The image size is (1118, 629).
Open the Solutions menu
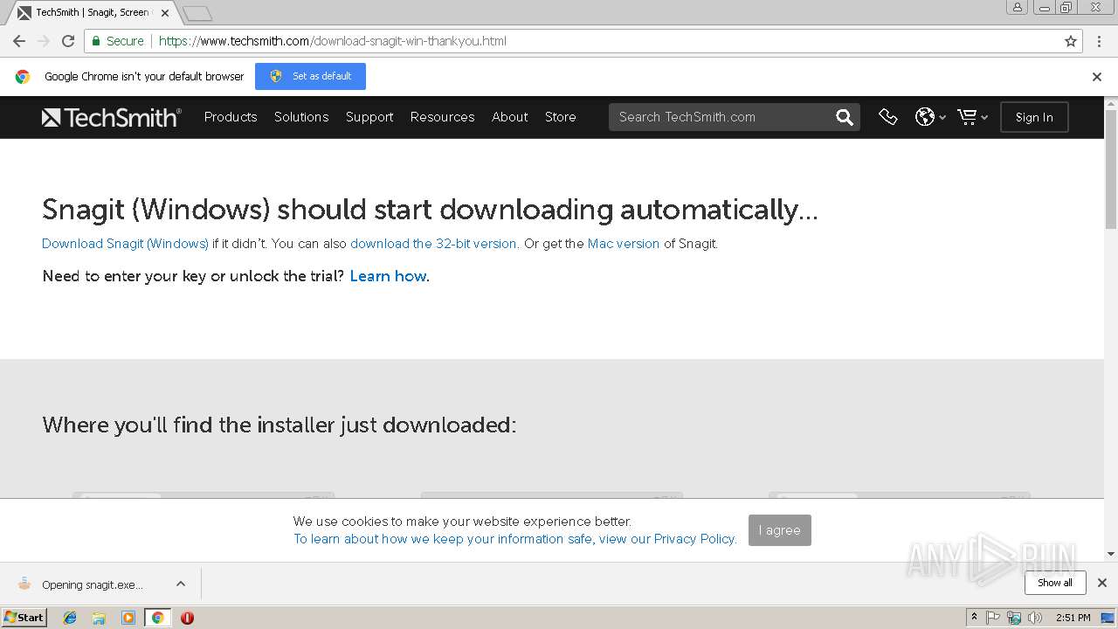point(301,117)
